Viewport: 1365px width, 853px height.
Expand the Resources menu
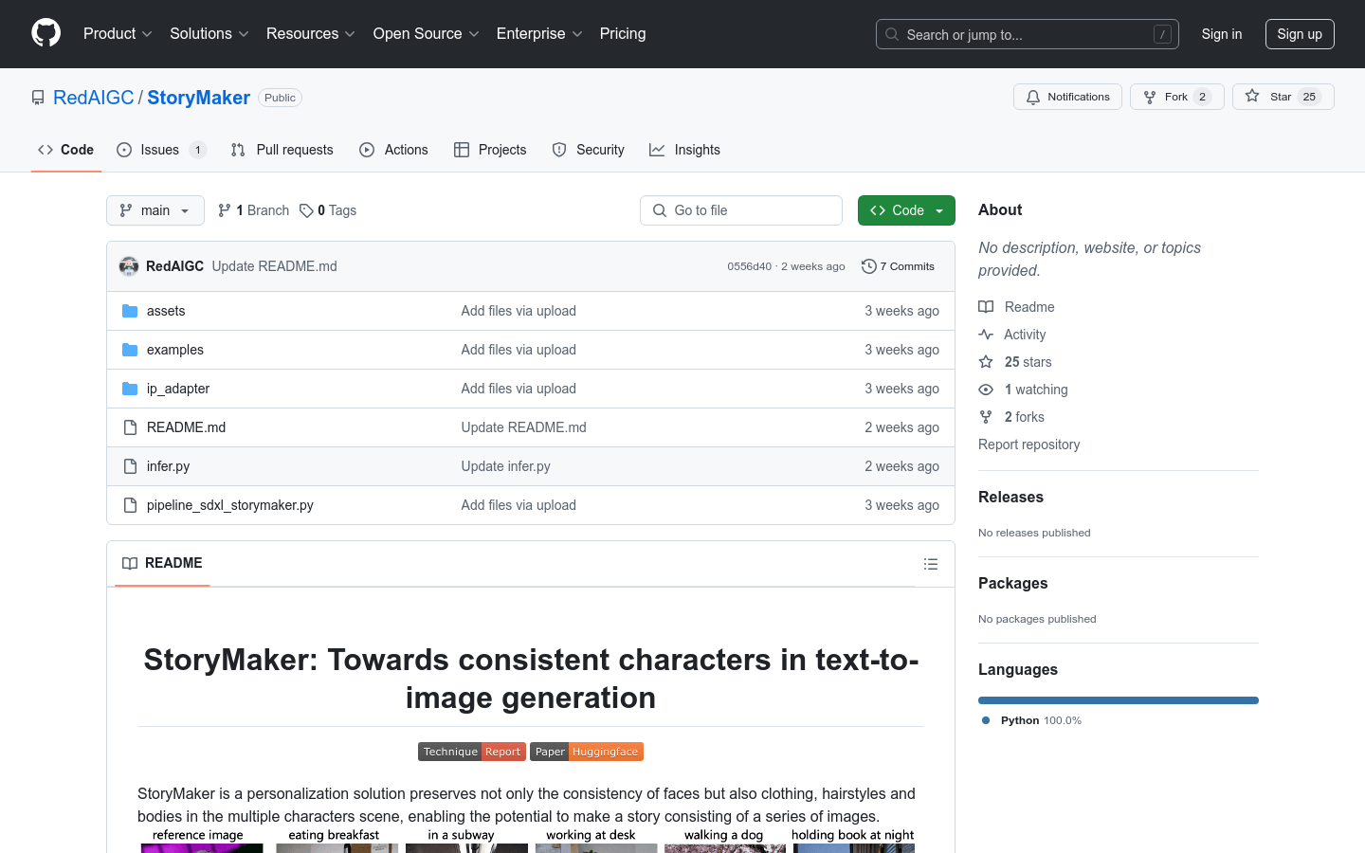311,33
